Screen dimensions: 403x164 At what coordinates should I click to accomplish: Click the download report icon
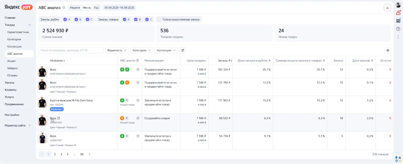[387, 8]
